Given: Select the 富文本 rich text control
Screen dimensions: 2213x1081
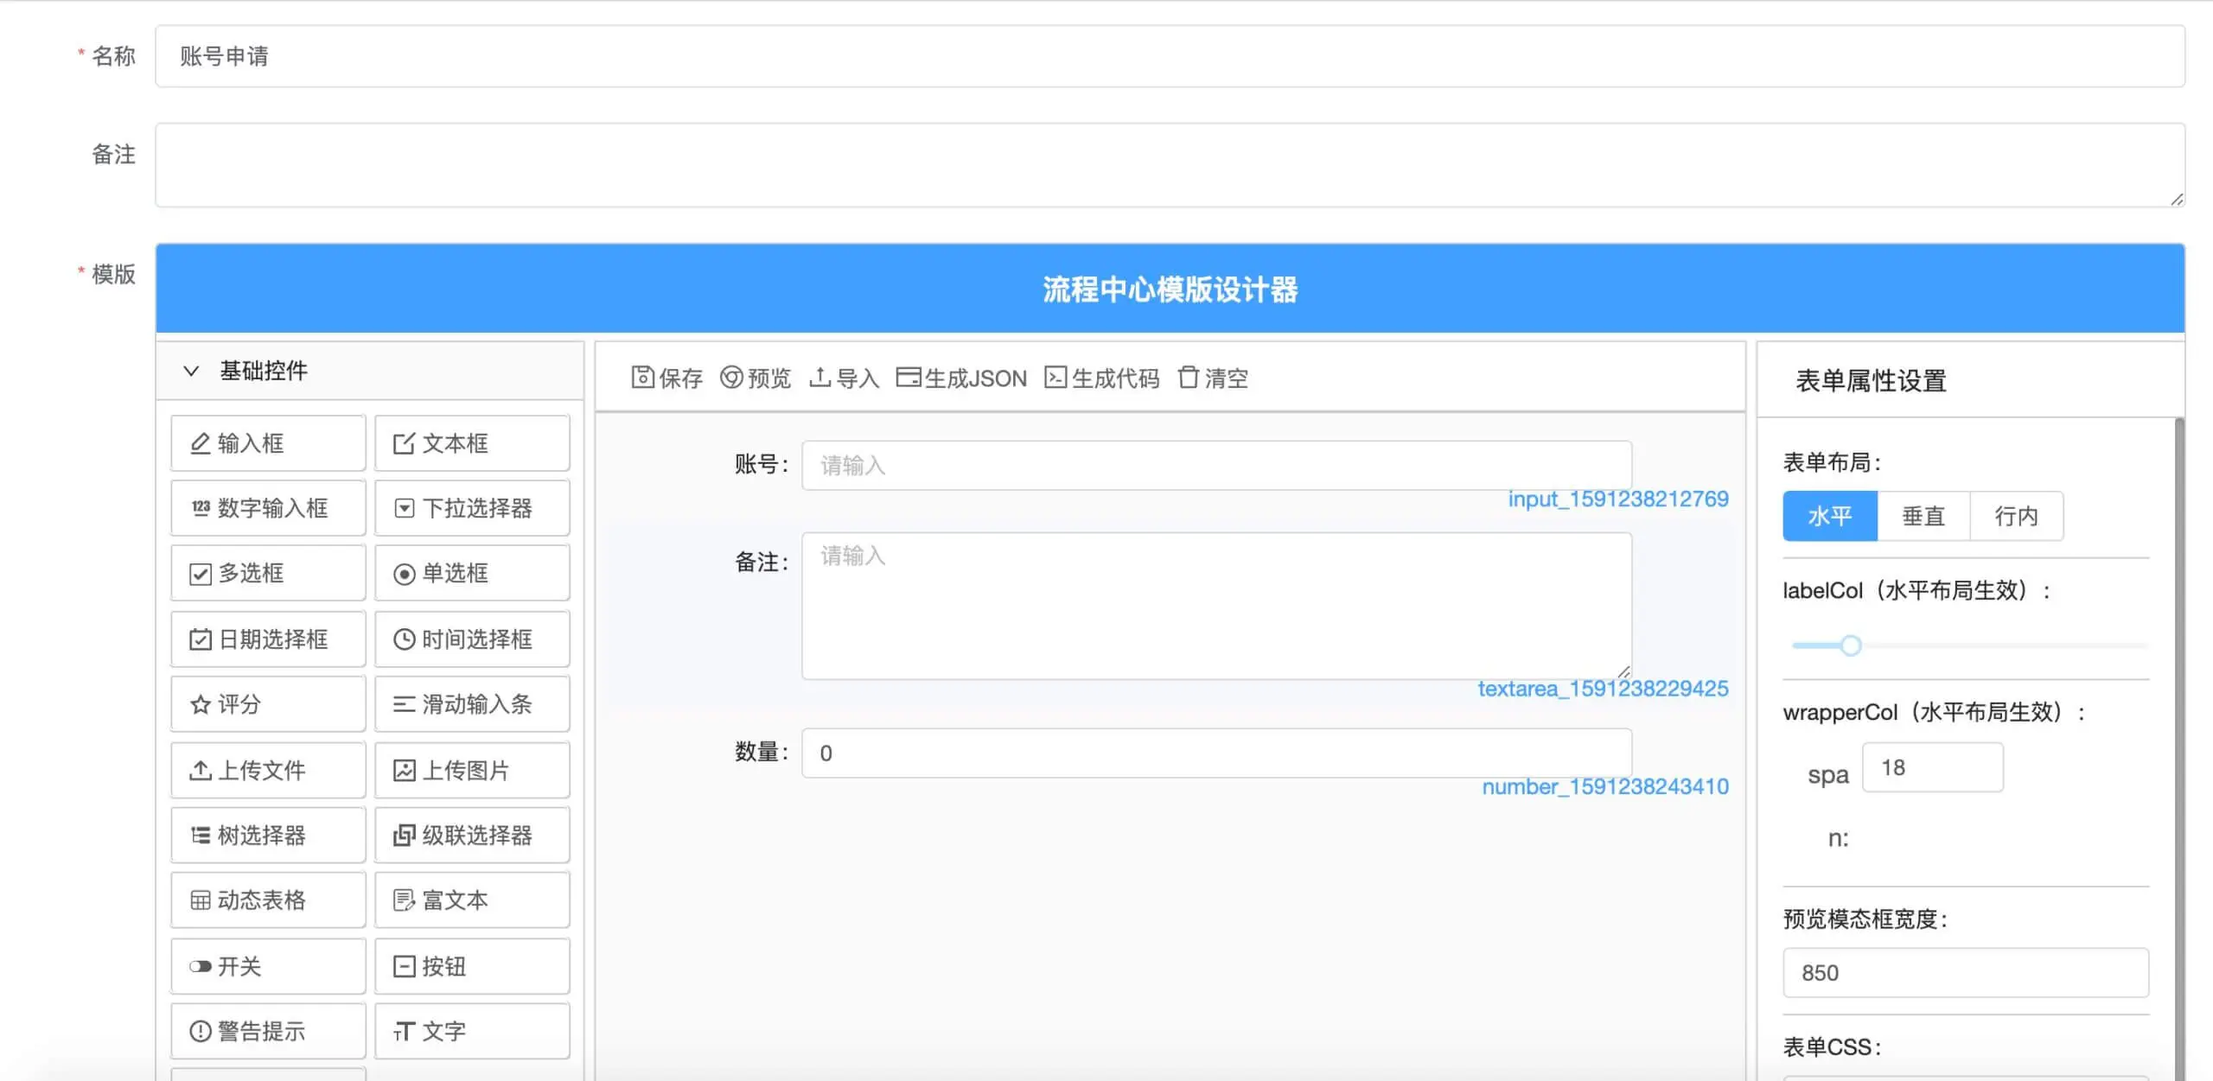Looking at the screenshot, I should point(472,900).
